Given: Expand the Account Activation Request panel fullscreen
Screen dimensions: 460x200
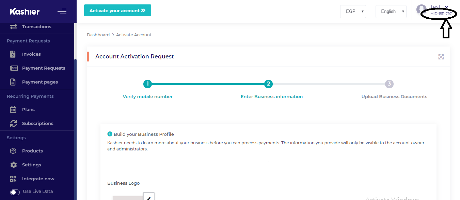Looking at the screenshot, I should 441,57.
